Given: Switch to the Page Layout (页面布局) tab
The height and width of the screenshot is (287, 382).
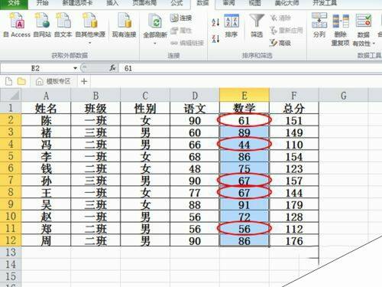Looking at the screenshot, I should pos(144,3).
